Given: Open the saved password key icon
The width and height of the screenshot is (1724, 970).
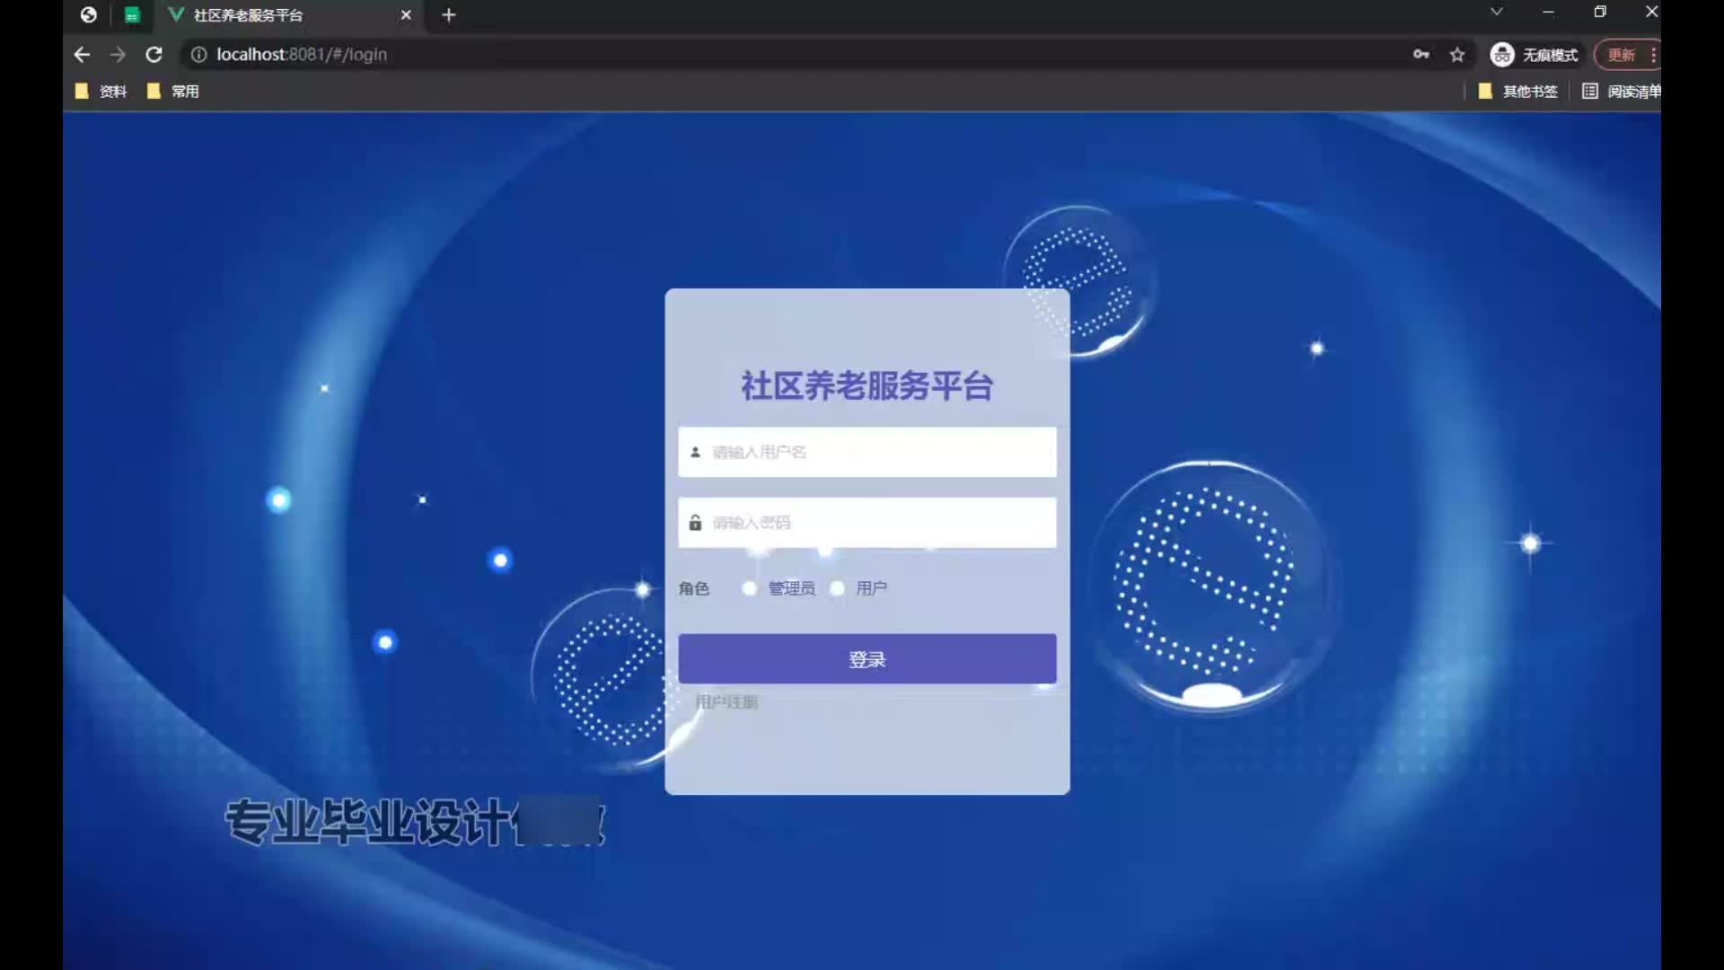Looking at the screenshot, I should tap(1421, 55).
